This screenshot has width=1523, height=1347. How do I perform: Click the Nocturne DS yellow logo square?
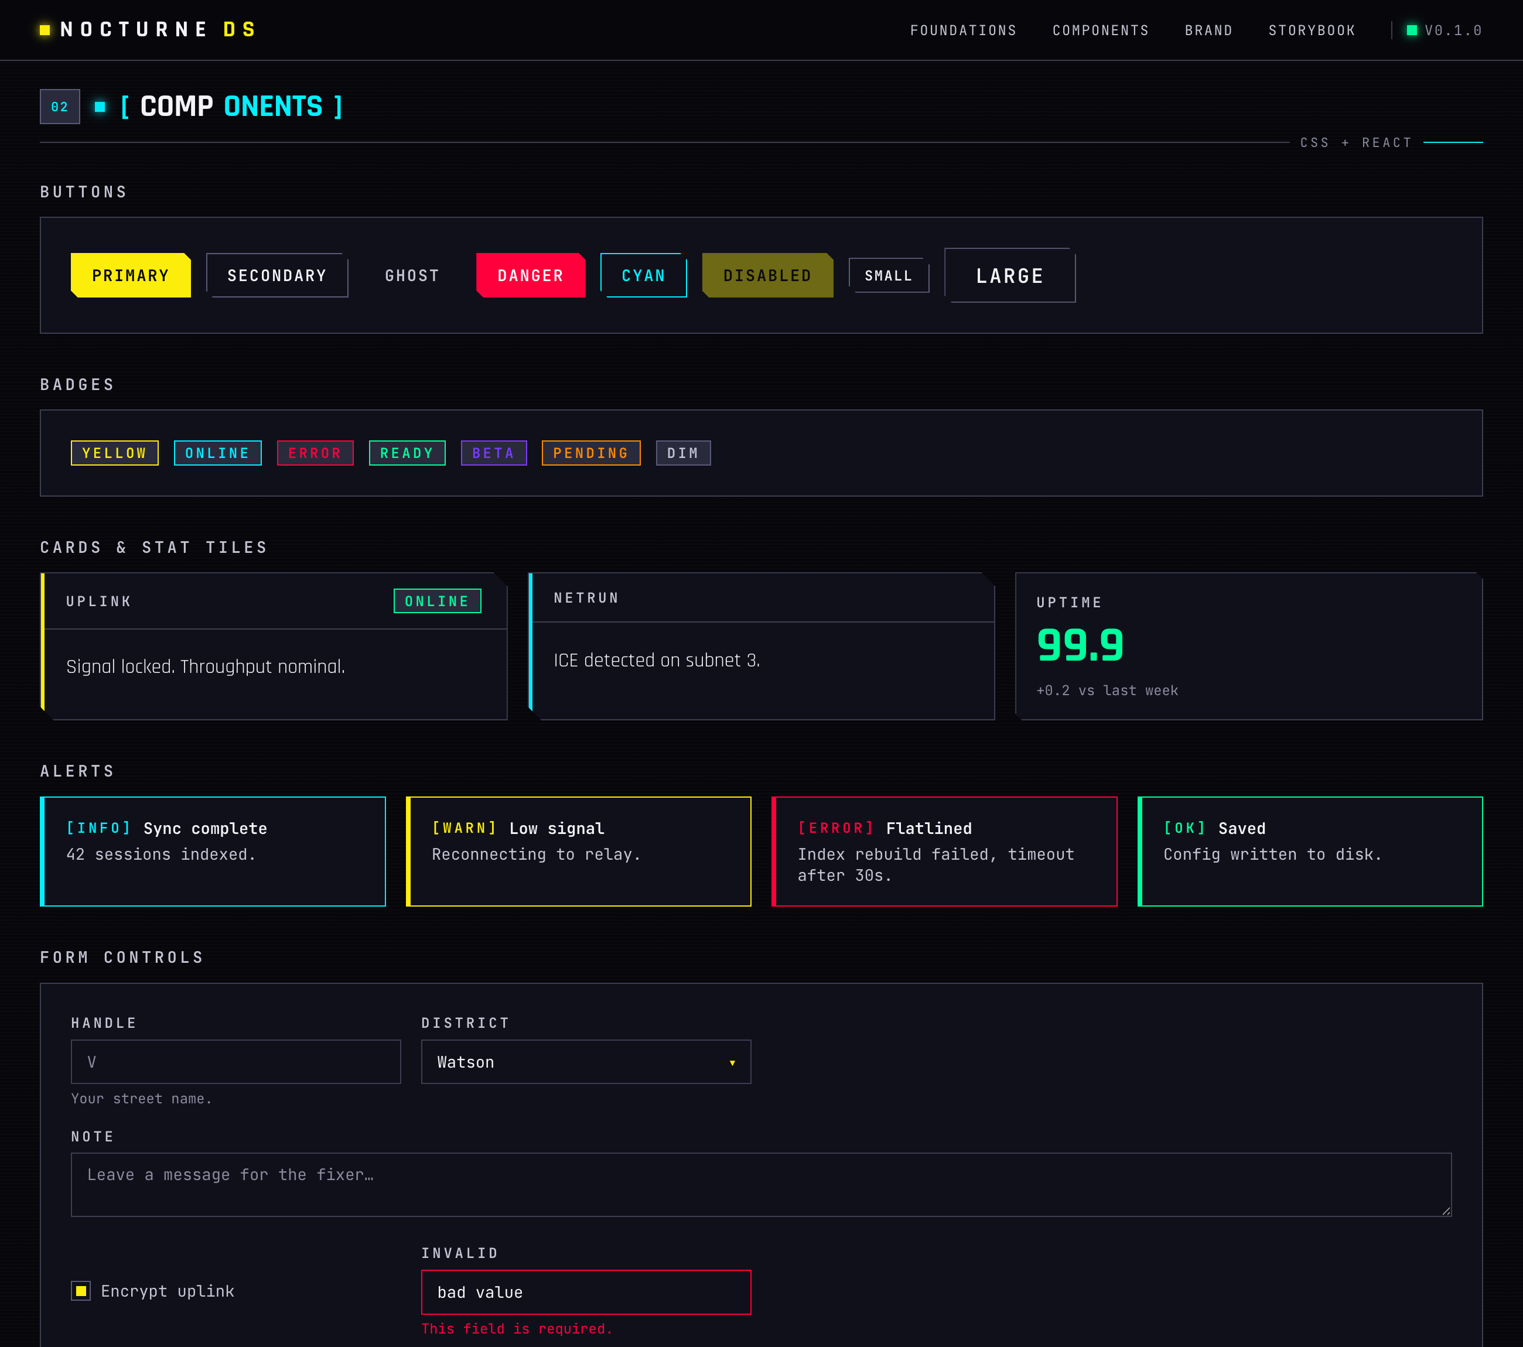click(45, 30)
